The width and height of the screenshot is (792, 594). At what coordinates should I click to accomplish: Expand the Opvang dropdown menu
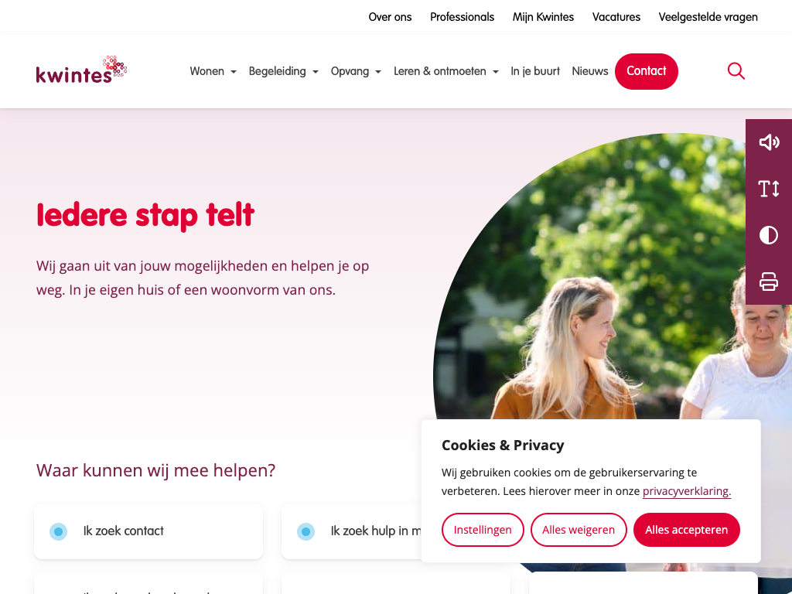pyautogui.click(x=356, y=71)
